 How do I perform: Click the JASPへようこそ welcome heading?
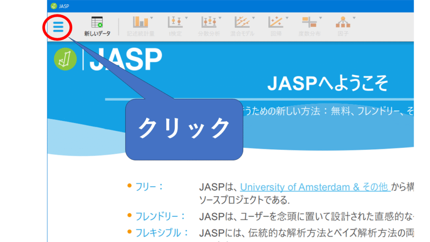[x=328, y=83]
